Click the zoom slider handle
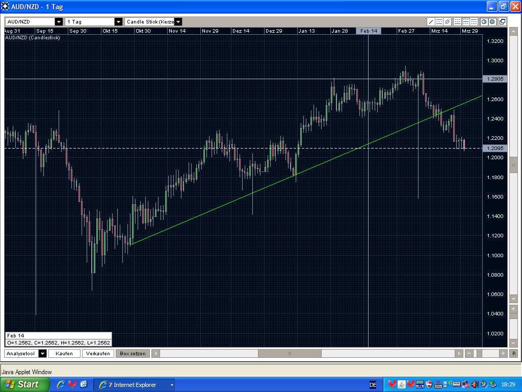 click(x=480, y=353)
